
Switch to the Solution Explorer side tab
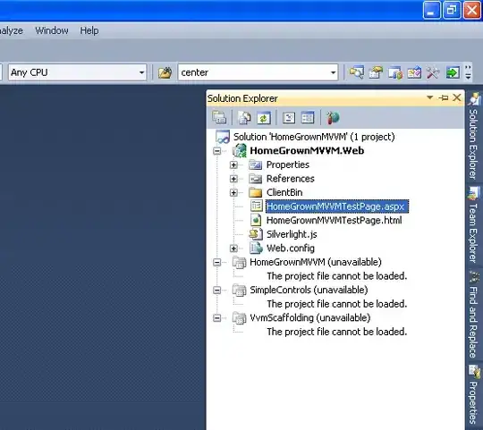tap(473, 136)
